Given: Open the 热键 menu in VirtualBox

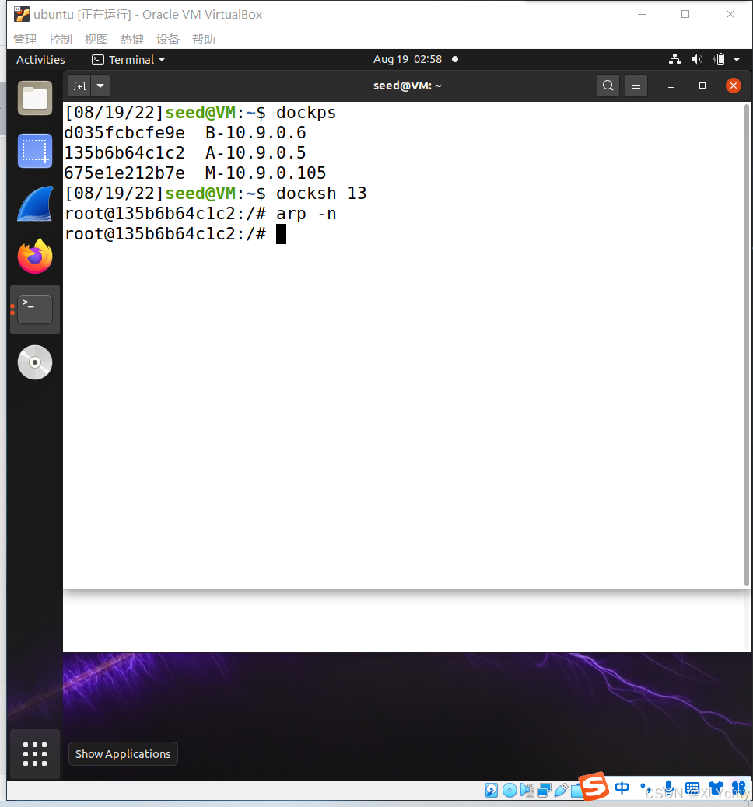Looking at the screenshot, I should [132, 39].
